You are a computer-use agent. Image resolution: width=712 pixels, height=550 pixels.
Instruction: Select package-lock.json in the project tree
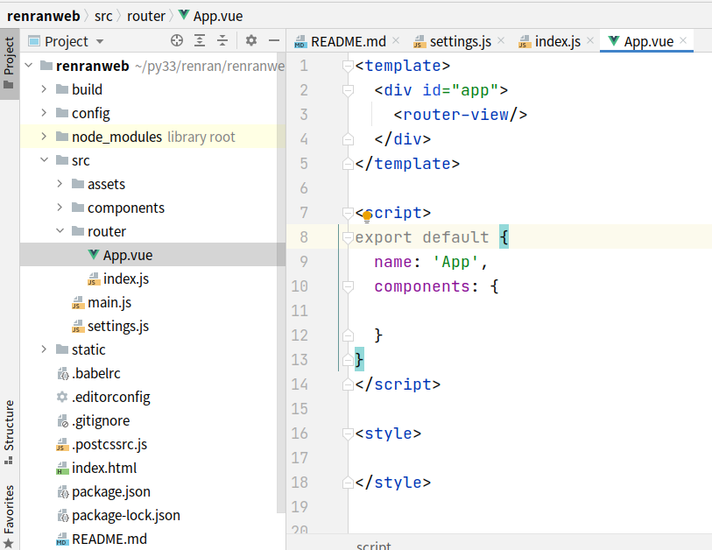tap(126, 515)
